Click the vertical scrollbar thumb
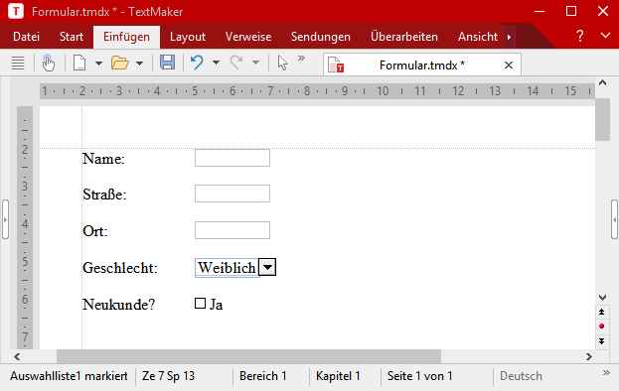Screen dimensions: 619x391 click(x=602, y=119)
